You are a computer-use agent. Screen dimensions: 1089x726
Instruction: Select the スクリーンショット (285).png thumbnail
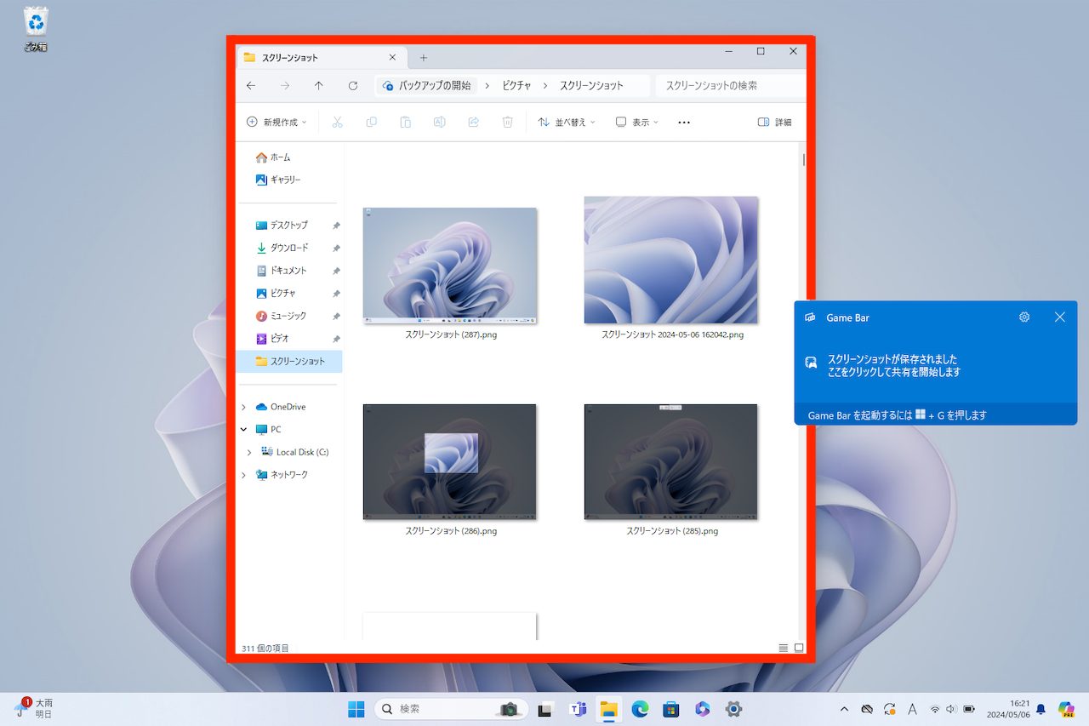coord(671,462)
